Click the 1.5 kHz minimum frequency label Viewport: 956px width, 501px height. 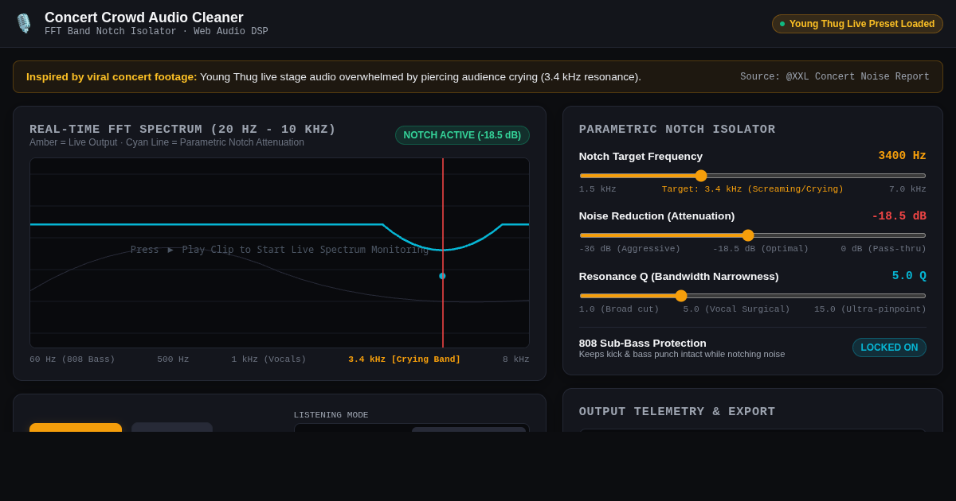597,189
